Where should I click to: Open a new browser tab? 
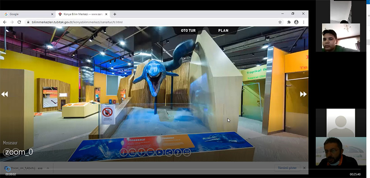[x=115, y=14]
